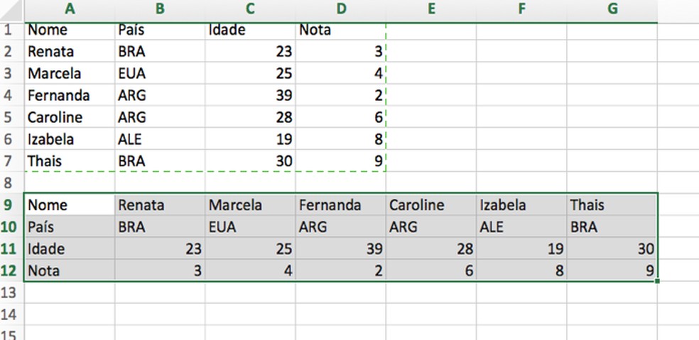
Task: Select column A header
Action: tap(70, 9)
